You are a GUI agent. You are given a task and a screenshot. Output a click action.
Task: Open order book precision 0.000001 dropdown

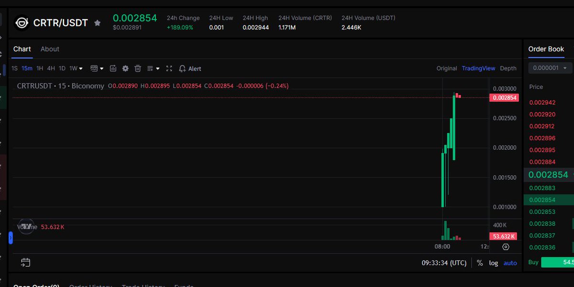pyautogui.click(x=550, y=68)
